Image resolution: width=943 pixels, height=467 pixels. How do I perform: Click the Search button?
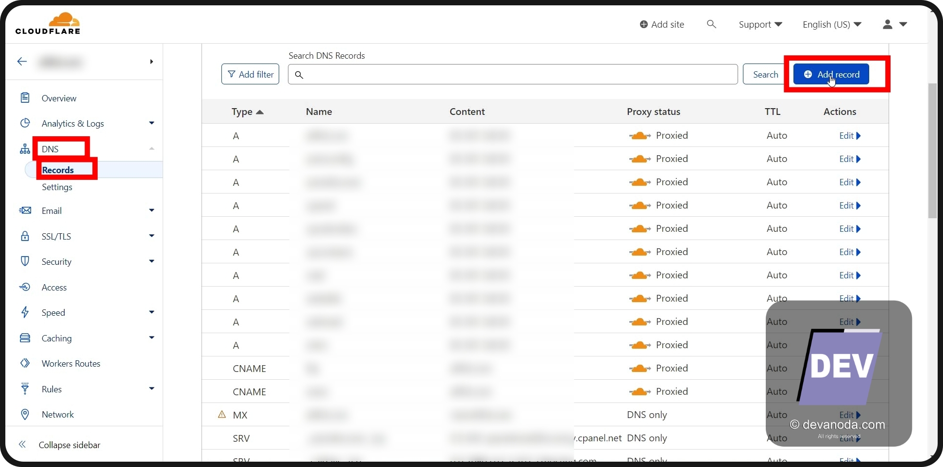click(765, 74)
